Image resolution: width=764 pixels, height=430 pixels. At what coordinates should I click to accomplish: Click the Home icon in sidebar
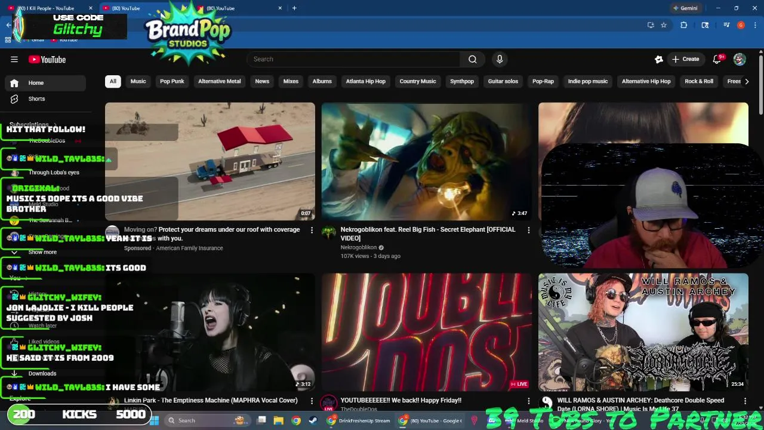[14, 83]
